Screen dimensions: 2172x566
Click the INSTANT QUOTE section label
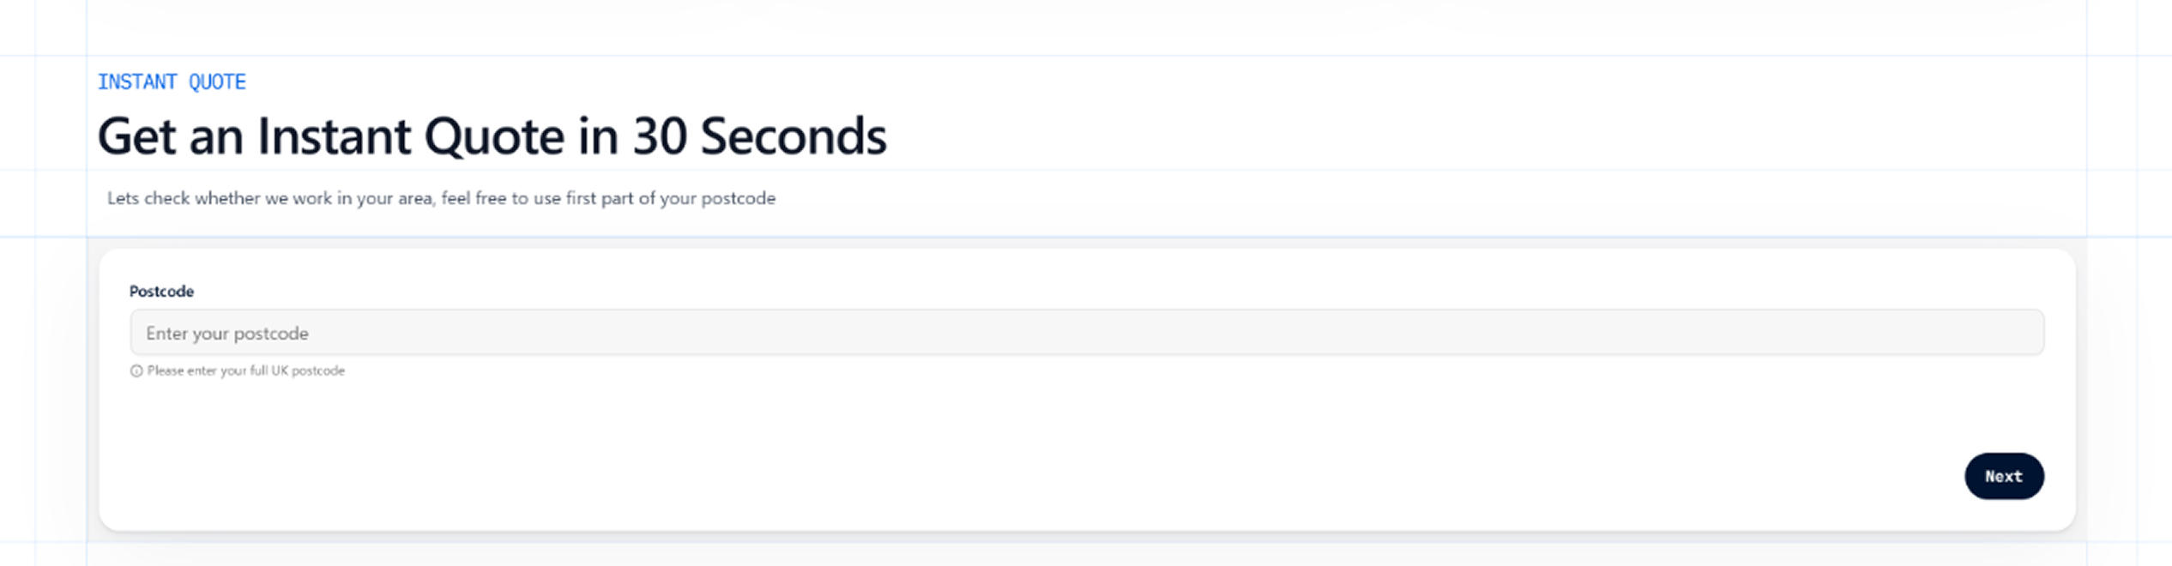(172, 82)
